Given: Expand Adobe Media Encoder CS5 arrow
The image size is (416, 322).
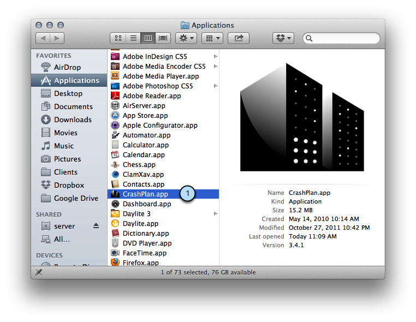Looking at the screenshot, I should [x=216, y=66].
